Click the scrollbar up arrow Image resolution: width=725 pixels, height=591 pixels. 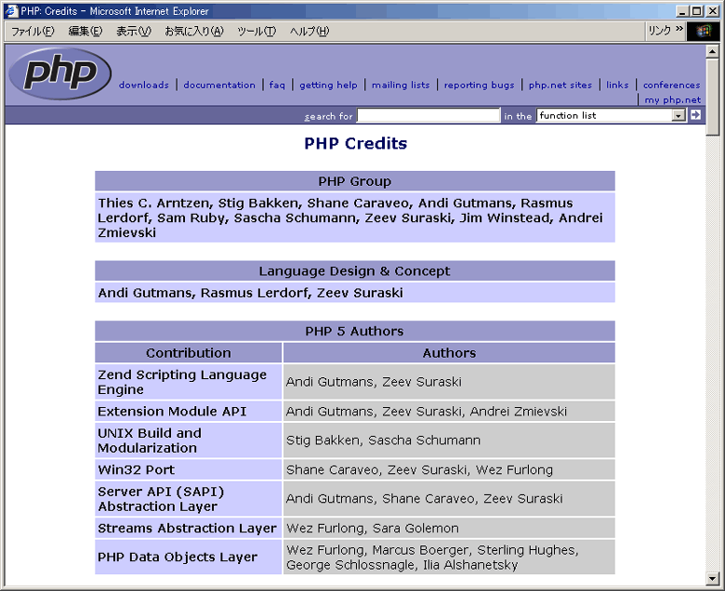713,51
